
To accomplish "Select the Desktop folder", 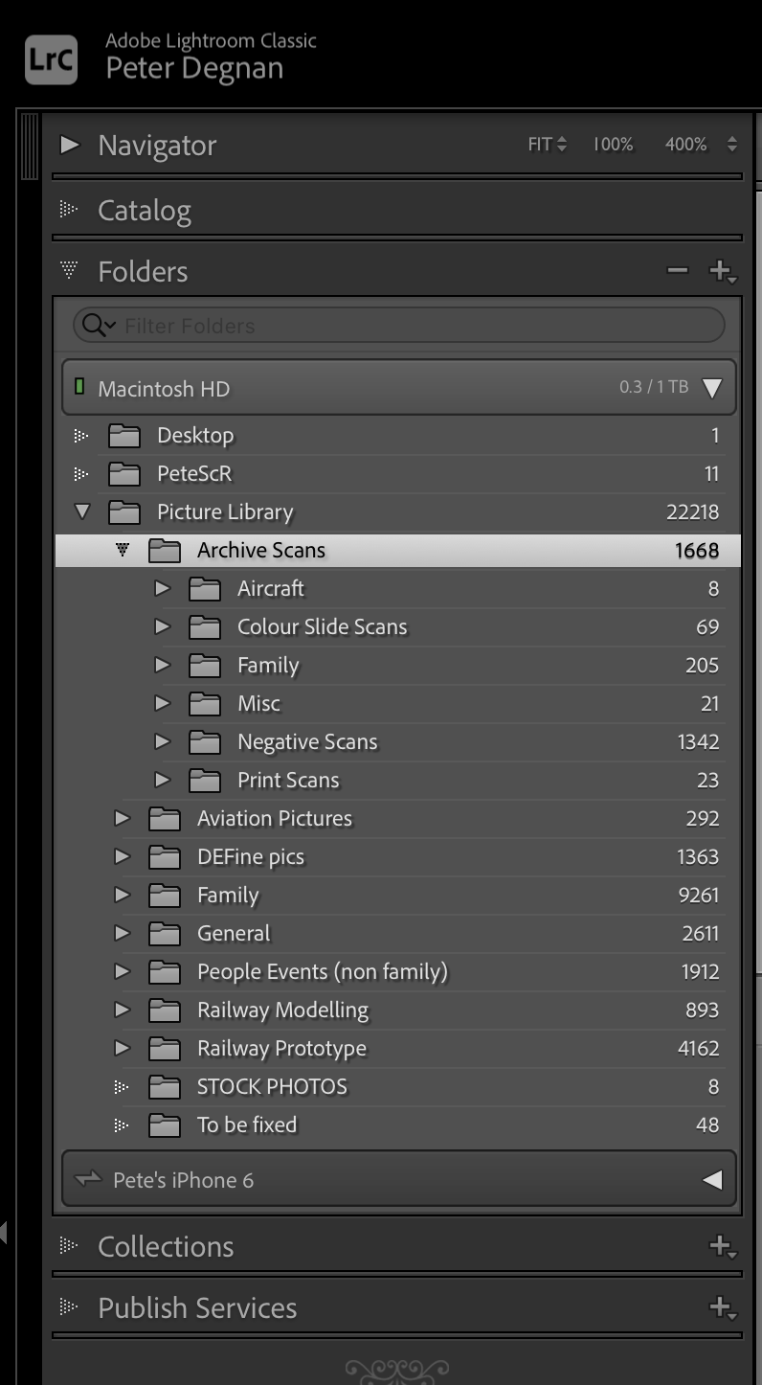I will pyautogui.click(x=195, y=435).
